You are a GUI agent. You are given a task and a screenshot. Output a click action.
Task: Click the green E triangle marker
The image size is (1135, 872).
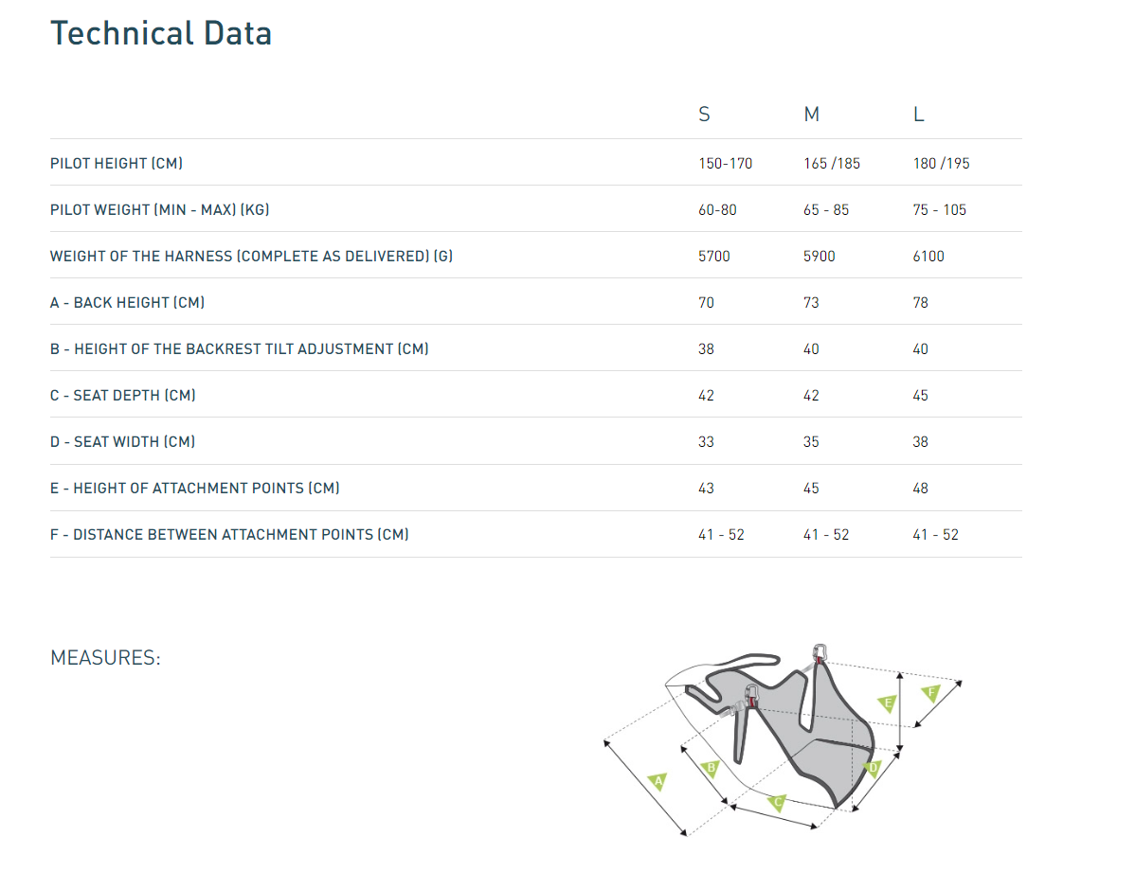click(x=888, y=703)
